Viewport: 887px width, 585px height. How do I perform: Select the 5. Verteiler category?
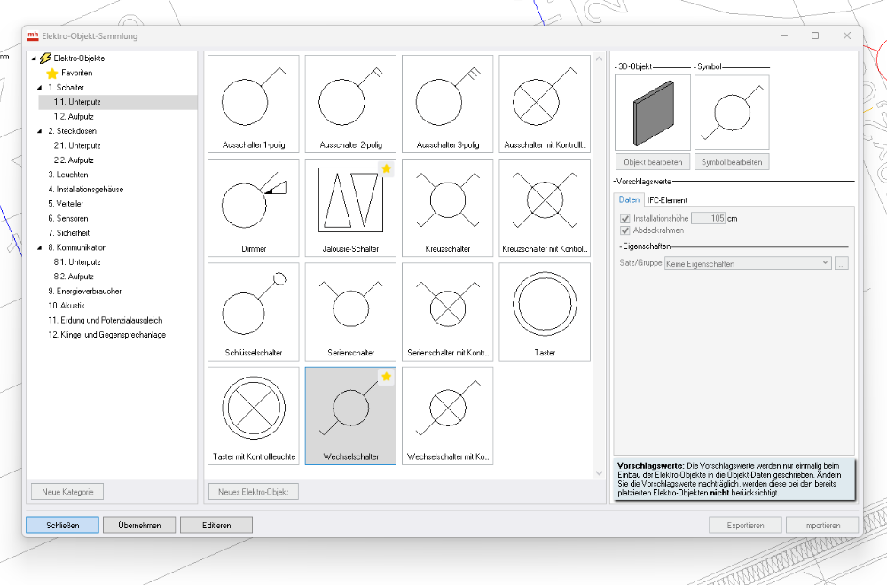[67, 204]
